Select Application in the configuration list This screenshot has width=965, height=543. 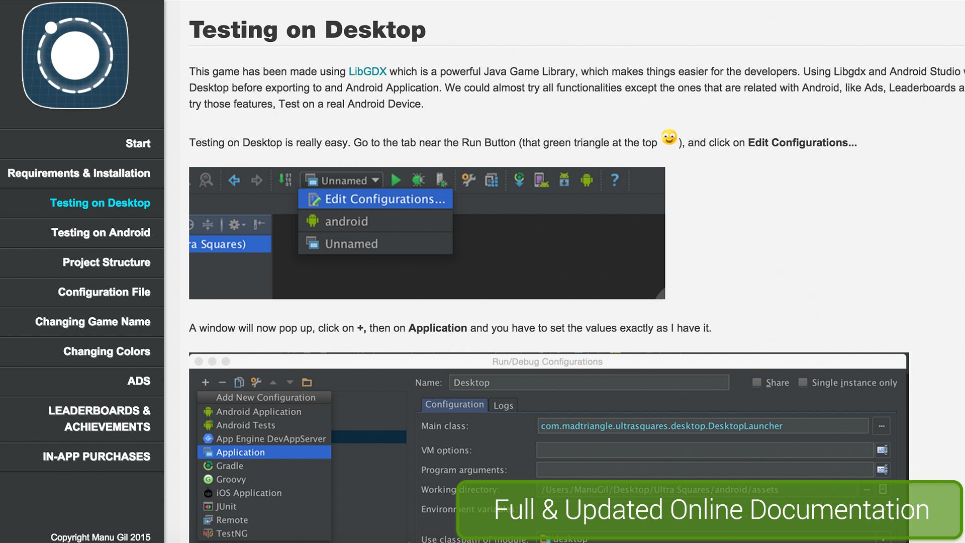click(x=264, y=452)
